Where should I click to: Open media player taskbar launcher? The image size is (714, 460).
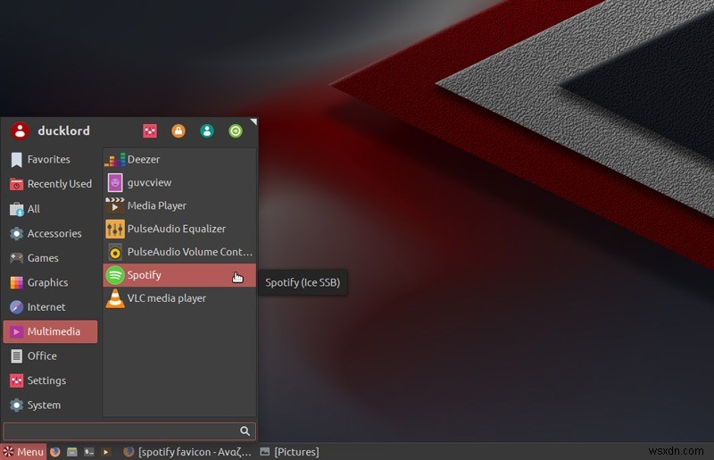(x=105, y=452)
